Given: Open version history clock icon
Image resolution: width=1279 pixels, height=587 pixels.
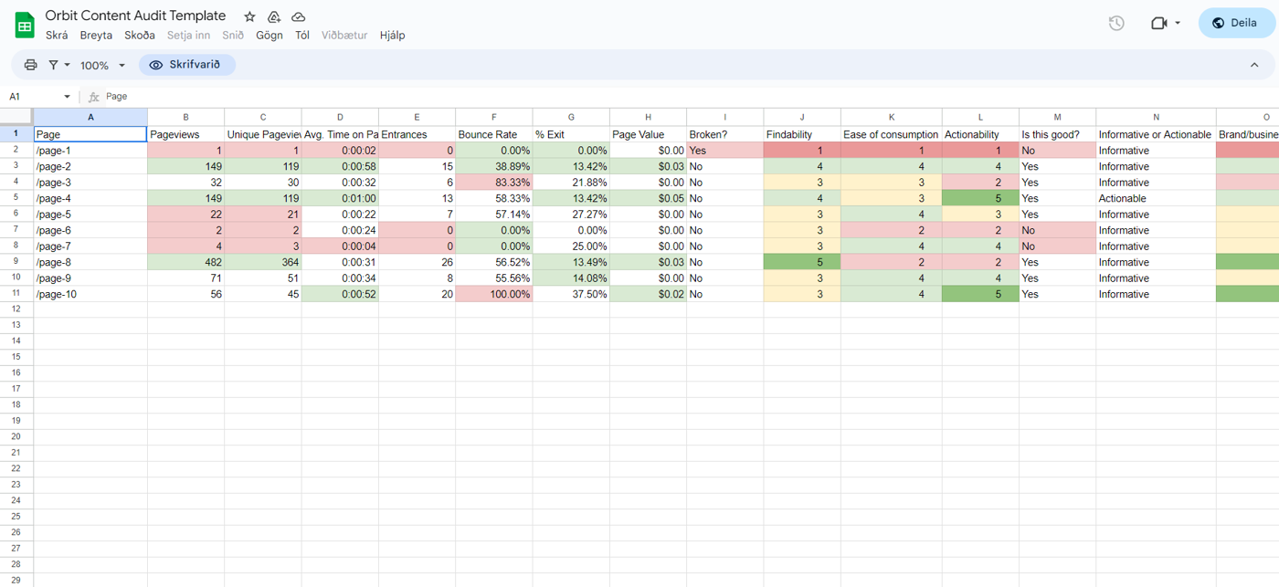Looking at the screenshot, I should pyautogui.click(x=1116, y=23).
